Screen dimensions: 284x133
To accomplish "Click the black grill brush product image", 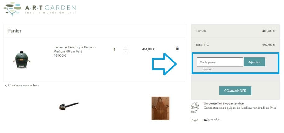I will click(x=69, y=106).
